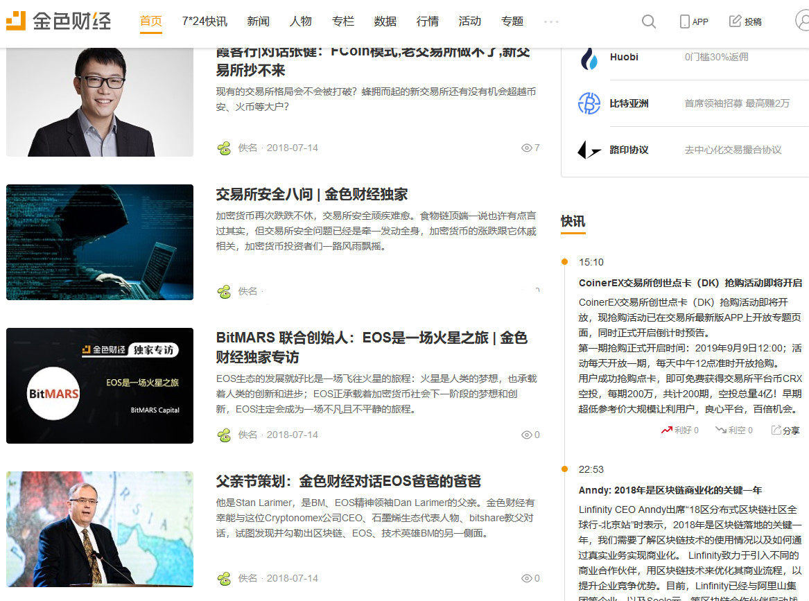809x601 pixels.
Task: Click date 2018-07-14 on BitMARS article
Action: [x=292, y=435]
